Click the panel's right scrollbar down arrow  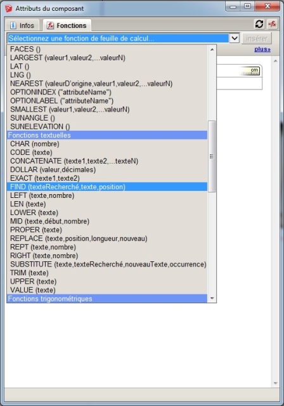click(276, 383)
